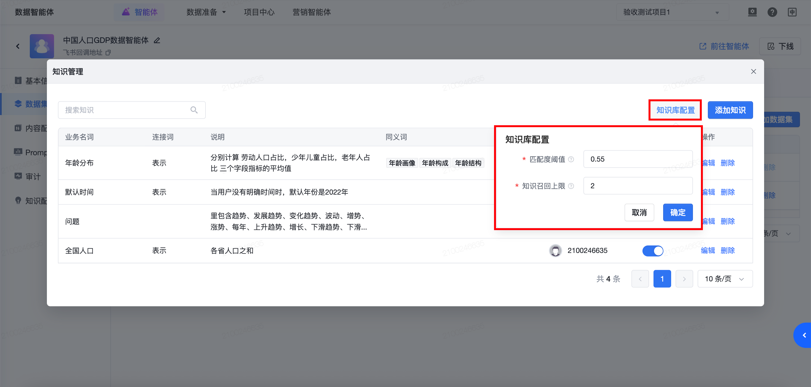Open the help question mark icon
This screenshot has width=811, height=387.
tap(772, 12)
